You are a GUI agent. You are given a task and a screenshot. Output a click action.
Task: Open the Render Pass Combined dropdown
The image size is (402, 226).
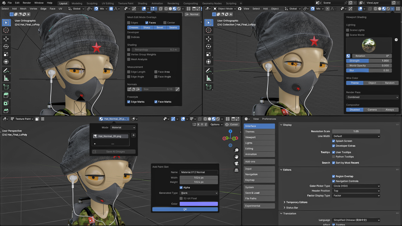point(372,97)
